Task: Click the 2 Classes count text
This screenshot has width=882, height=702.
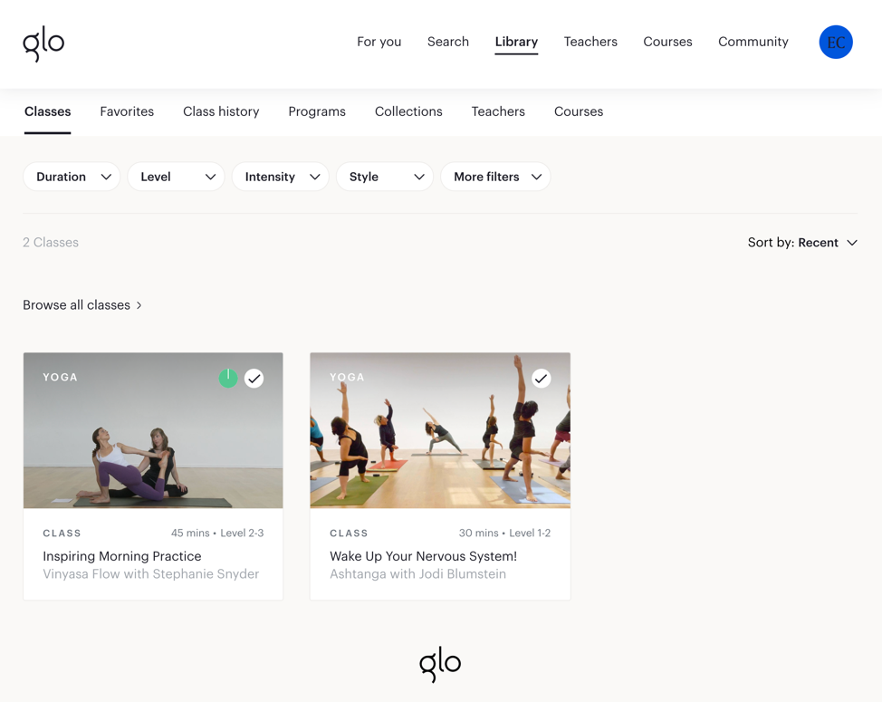Action: [51, 243]
